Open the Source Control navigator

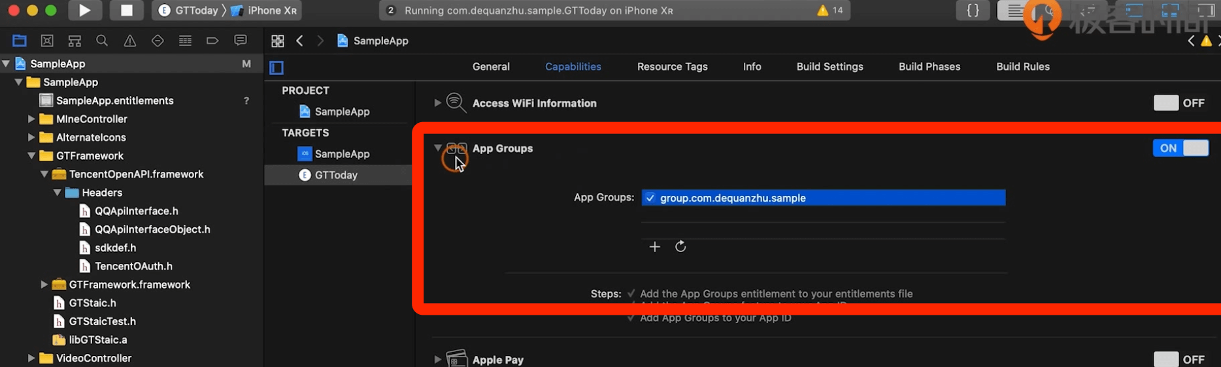[47, 40]
